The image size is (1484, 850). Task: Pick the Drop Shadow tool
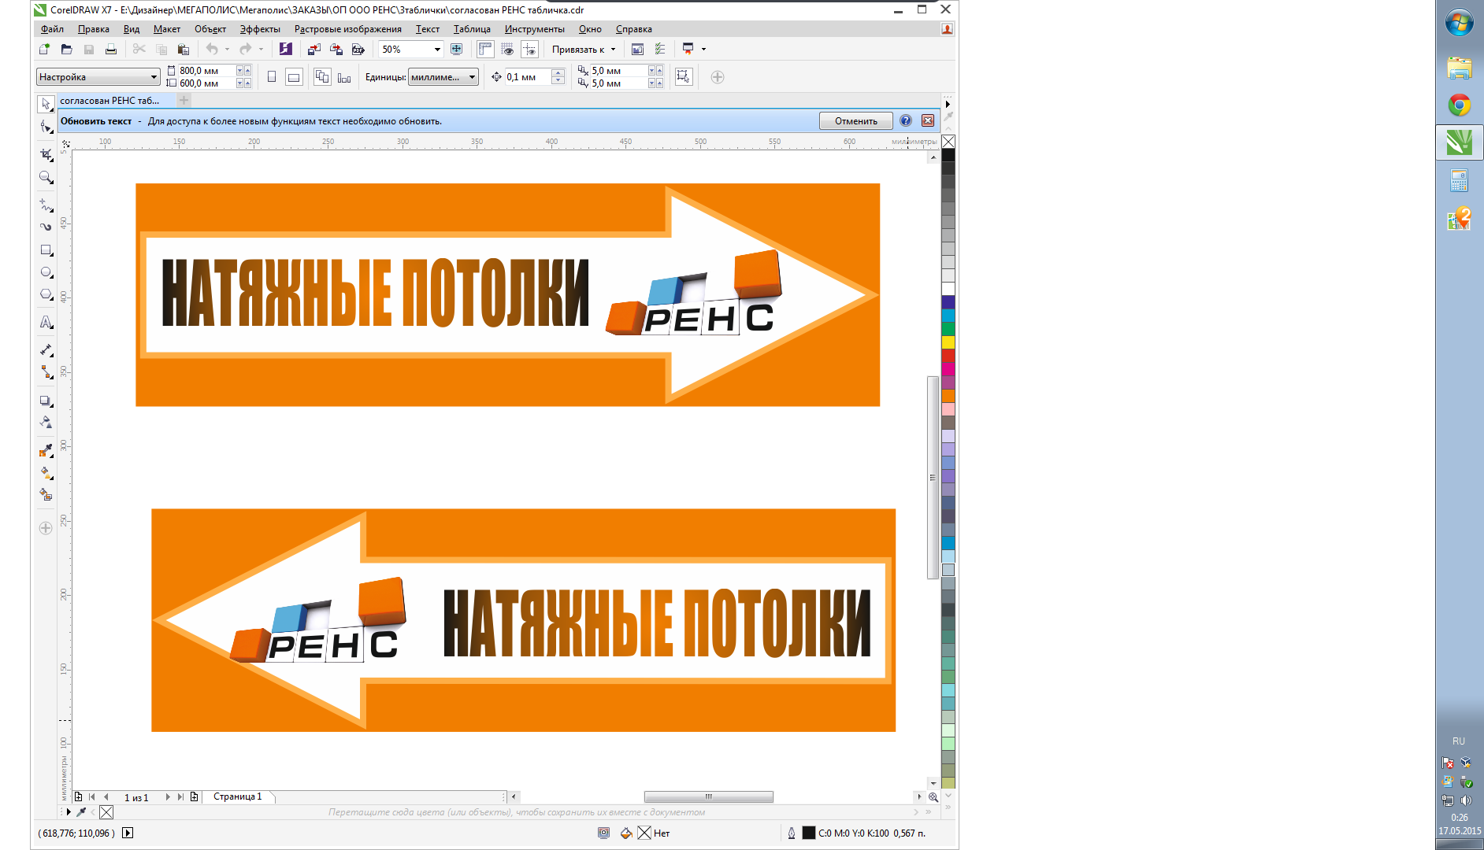point(46,401)
